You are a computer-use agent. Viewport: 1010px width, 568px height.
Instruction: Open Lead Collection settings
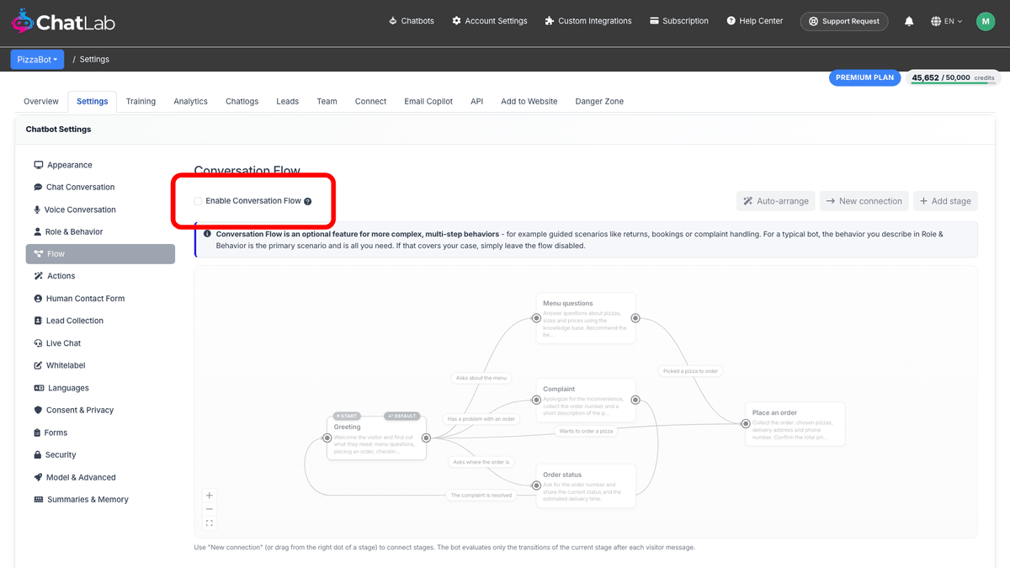(x=100, y=321)
